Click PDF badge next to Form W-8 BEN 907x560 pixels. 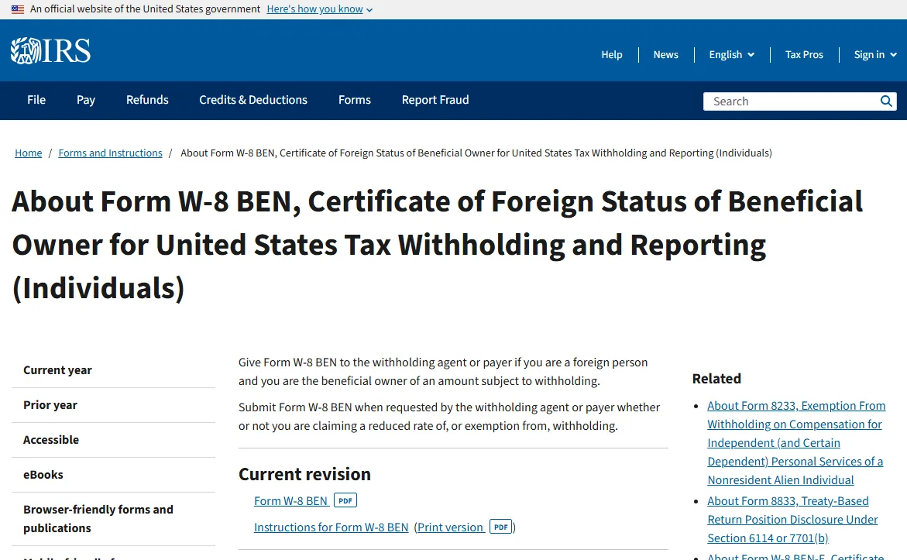pyautogui.click(x=345, y=500)
